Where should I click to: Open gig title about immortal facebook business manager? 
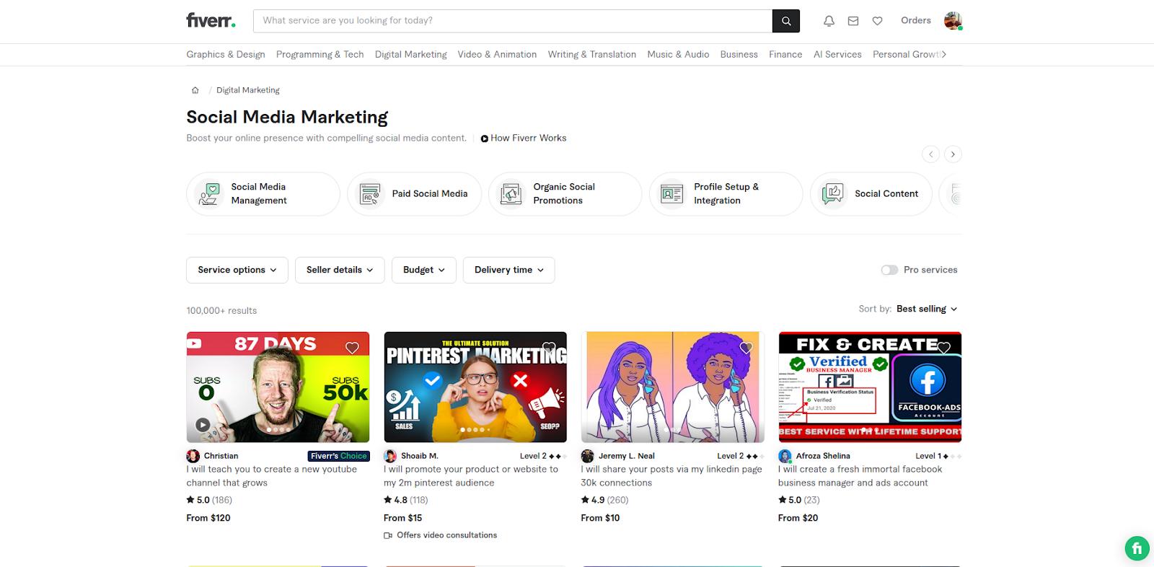(860, 476)
